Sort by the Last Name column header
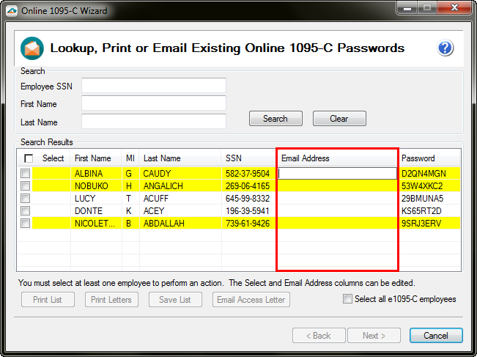477x357 pixels. coord(180,158)
